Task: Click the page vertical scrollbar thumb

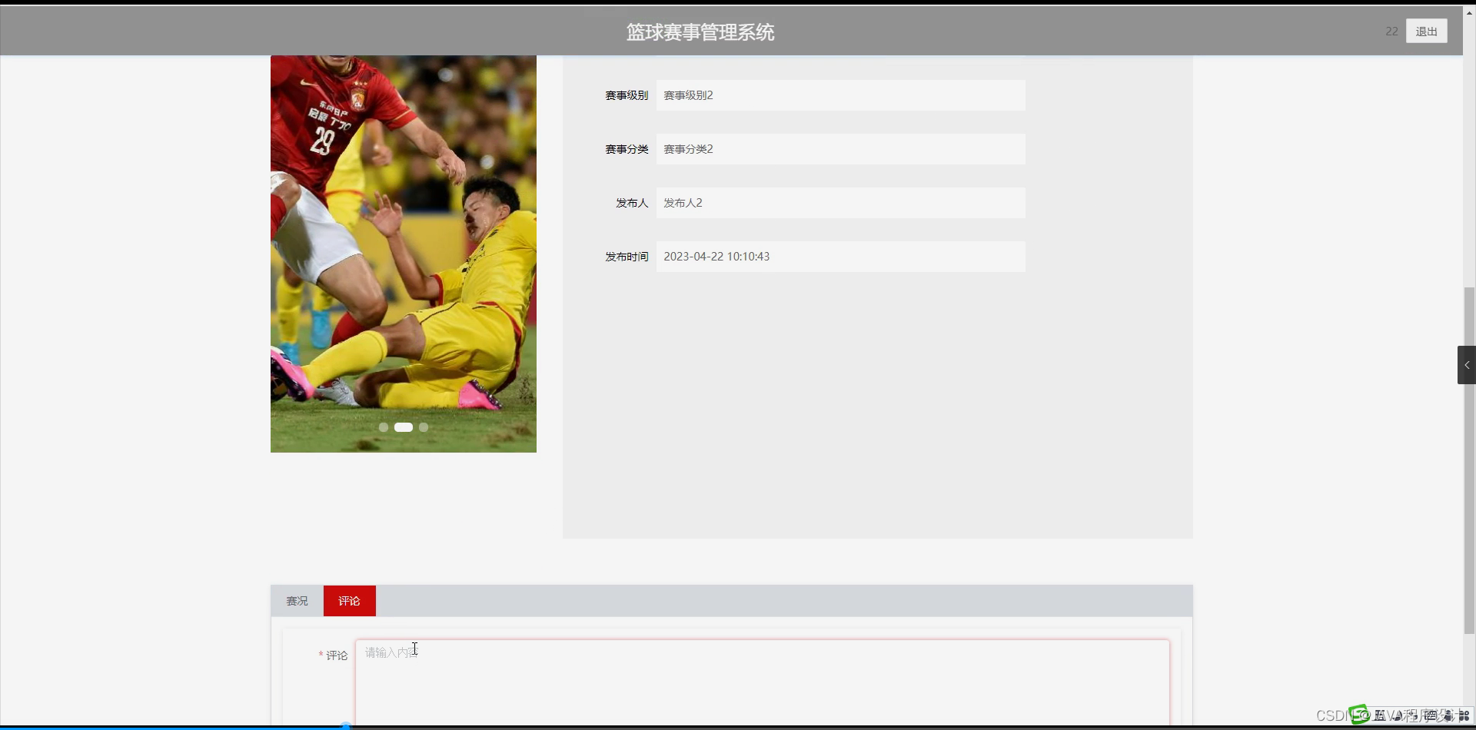Action: pos(1469,460)
